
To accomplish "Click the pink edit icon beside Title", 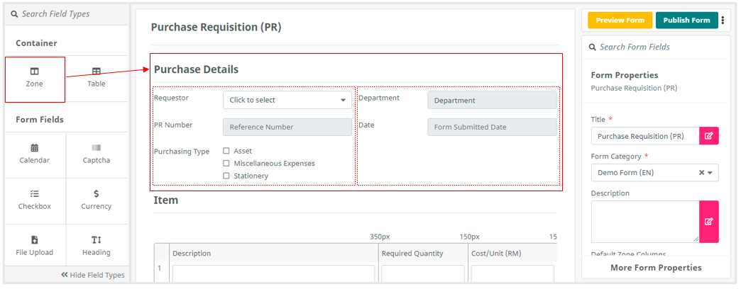I will click(x=709, y=136).
